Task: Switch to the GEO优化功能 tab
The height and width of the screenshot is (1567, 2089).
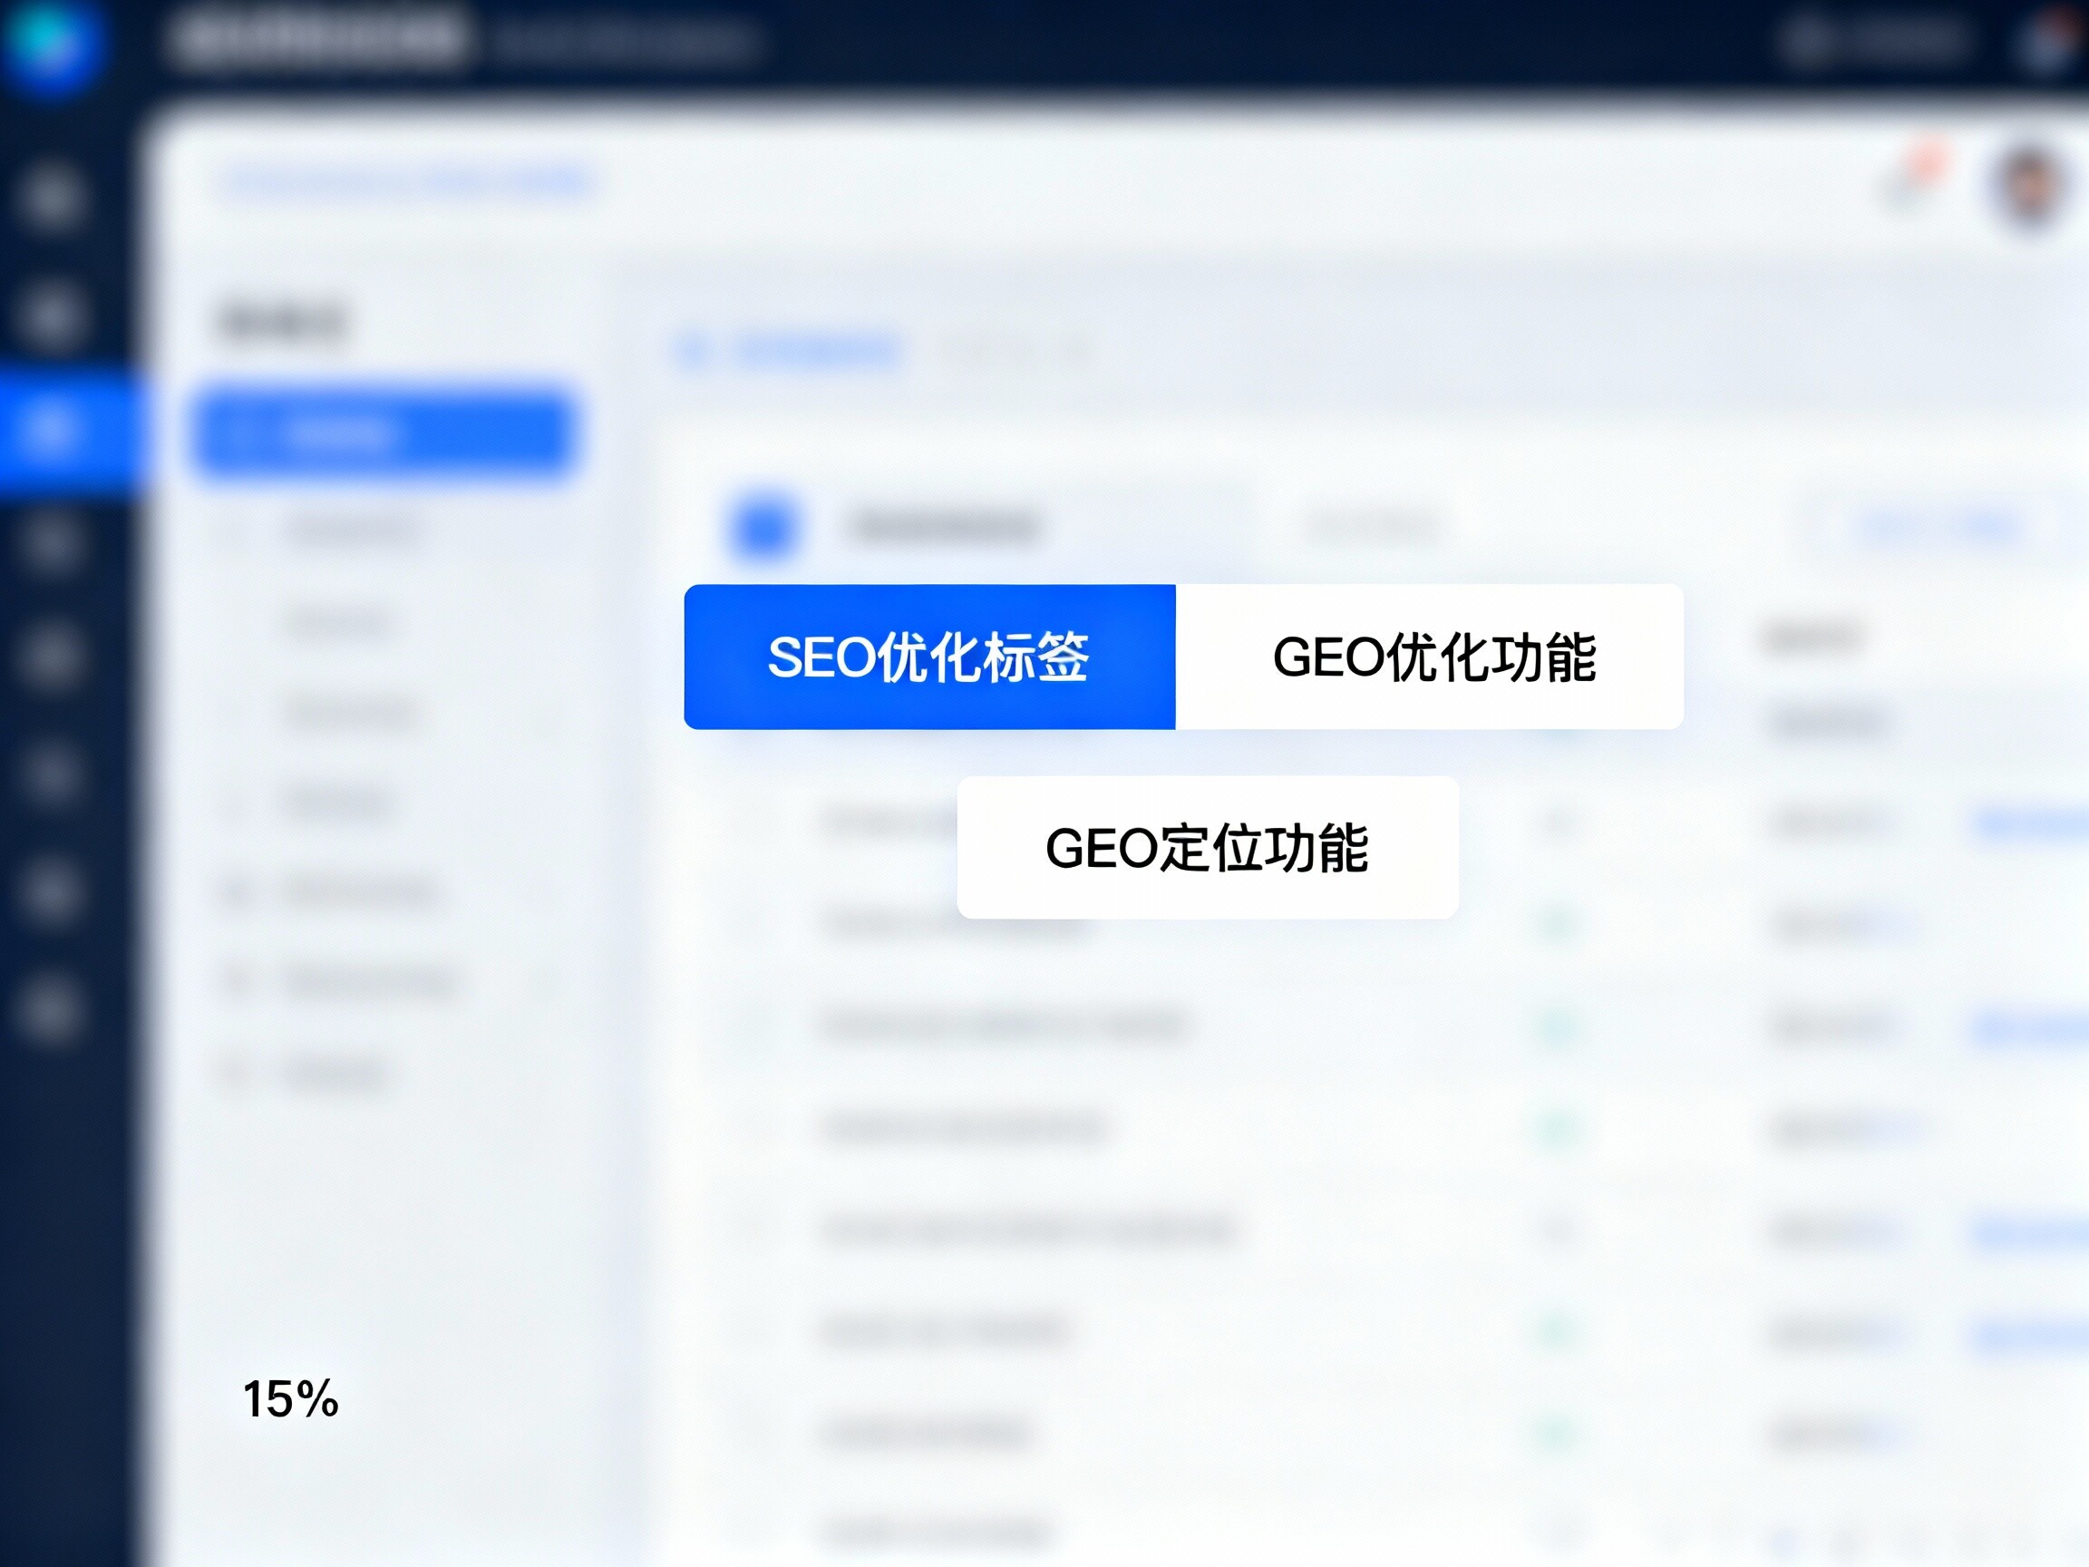Action: coord(1433,656)
